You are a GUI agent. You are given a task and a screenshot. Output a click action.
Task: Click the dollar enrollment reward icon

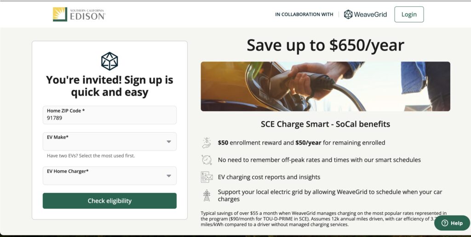[x=207, y=143]
